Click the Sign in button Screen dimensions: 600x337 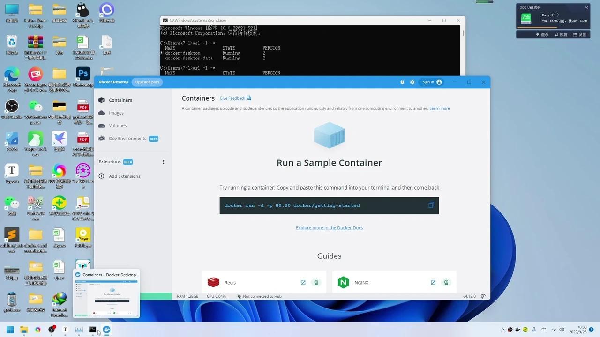[x=431, y=82]
